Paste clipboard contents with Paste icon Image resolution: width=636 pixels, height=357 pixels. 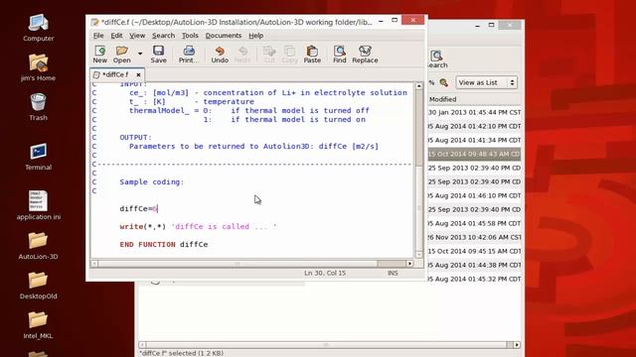click(312, 55)
